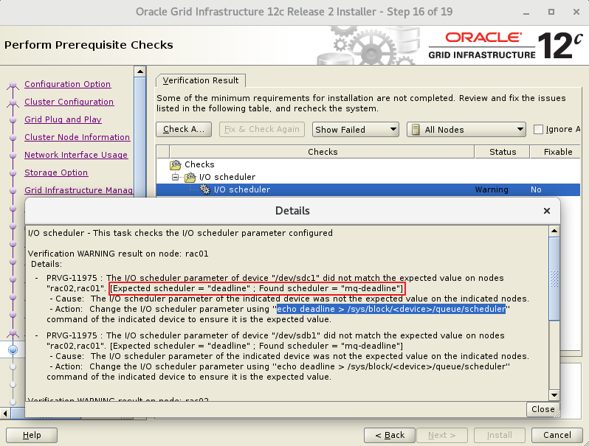Click the Install button

(499, 435)
